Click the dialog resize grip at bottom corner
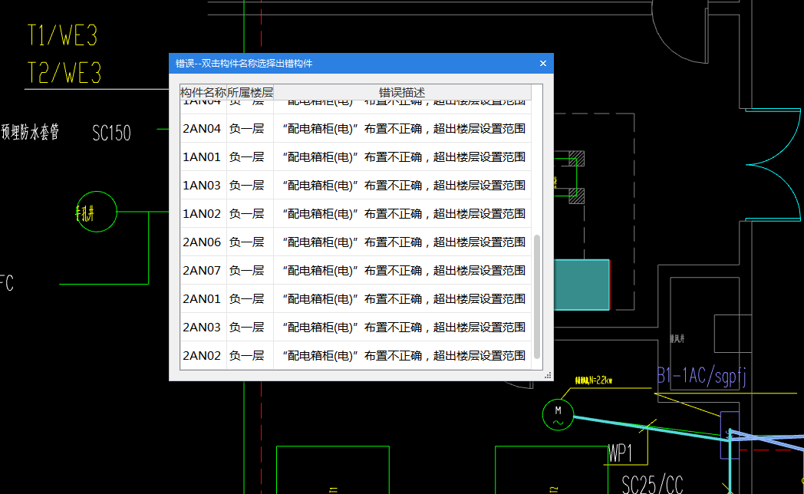 click(x=548, y=376)
